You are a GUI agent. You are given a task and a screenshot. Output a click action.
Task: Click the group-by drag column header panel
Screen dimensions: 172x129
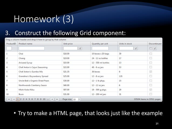tap(84, 40)
